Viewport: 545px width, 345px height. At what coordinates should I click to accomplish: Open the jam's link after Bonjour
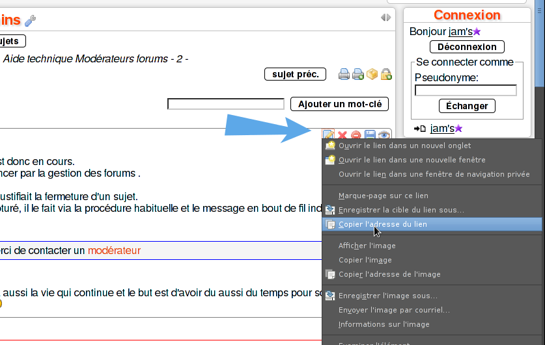click(x=460, y=32)
